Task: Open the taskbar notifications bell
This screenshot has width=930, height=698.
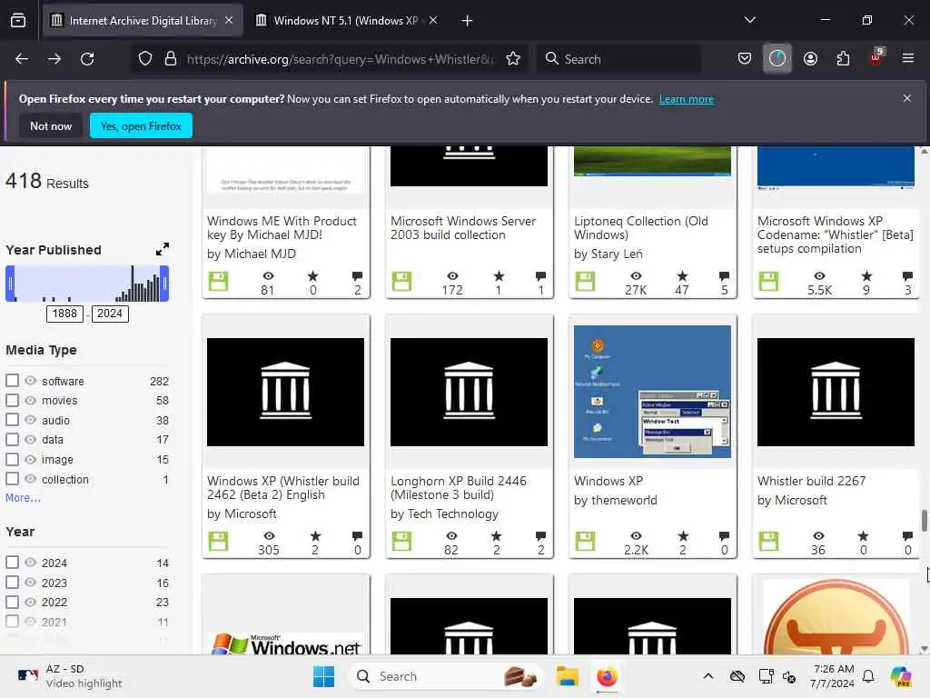Action: click(x=868, y=676)
